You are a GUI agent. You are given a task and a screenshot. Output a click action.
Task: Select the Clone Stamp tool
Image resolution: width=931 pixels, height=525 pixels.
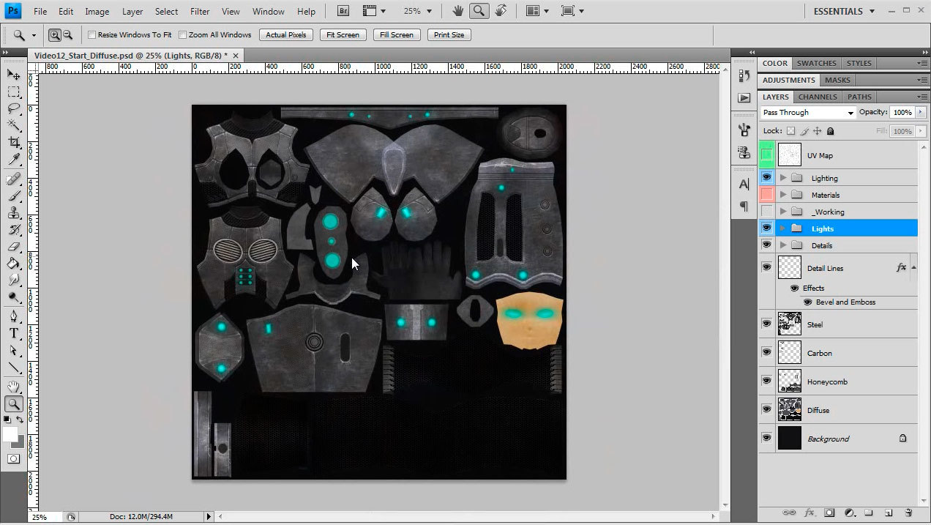coord(14,213)
